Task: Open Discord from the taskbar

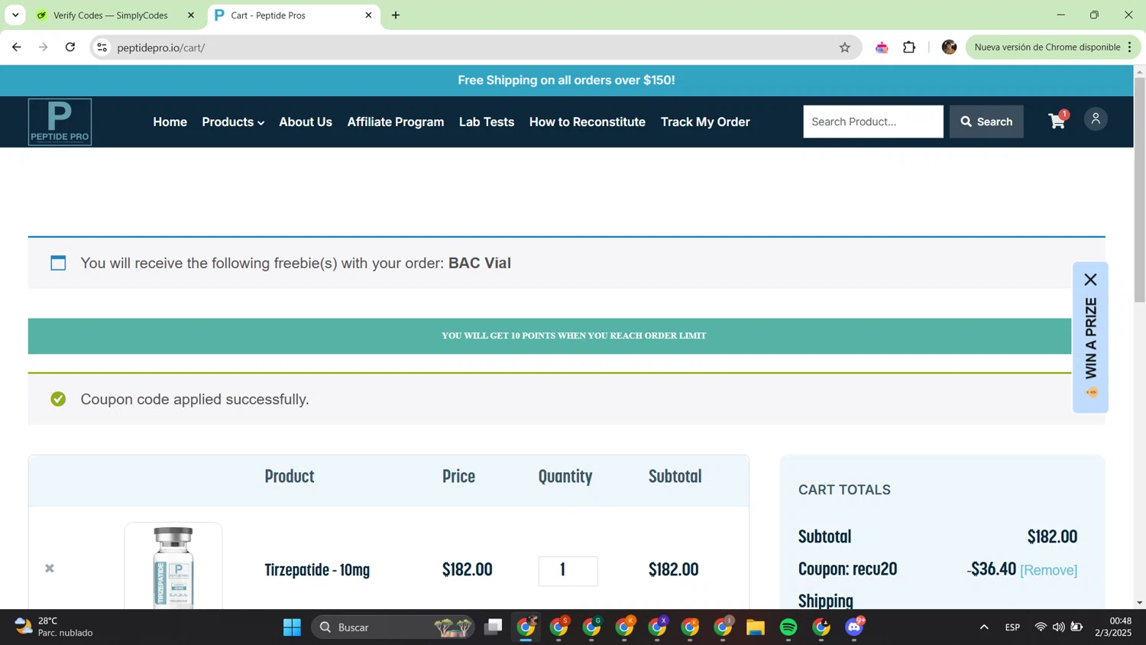Action: (x=854, y=627)
